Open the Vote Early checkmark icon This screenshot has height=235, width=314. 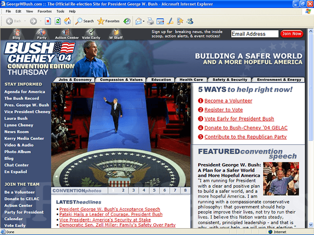[x=91, y=34]
